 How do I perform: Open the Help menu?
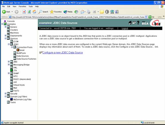37,6
